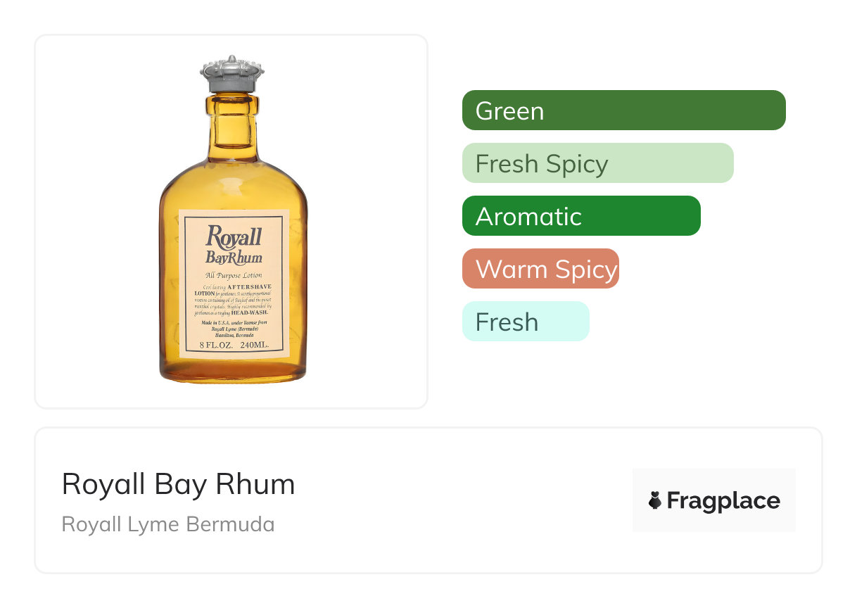Click the "Royall" script logo on the label
The width and height of the screenshot is (857, 608).
click(233, 236)
